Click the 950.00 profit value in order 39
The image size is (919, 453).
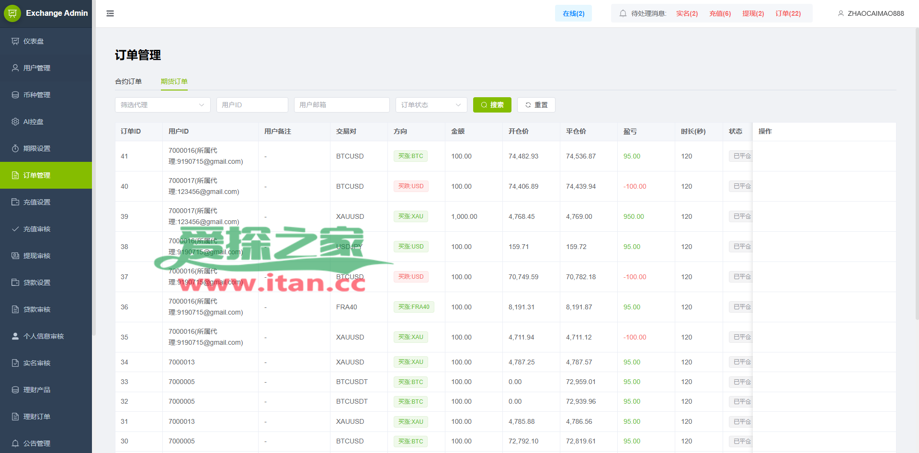click(x=634, y=216)
